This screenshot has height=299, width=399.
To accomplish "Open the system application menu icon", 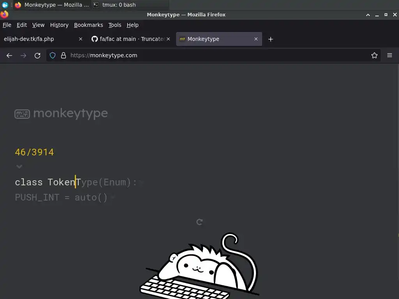I will click(5, 5).
